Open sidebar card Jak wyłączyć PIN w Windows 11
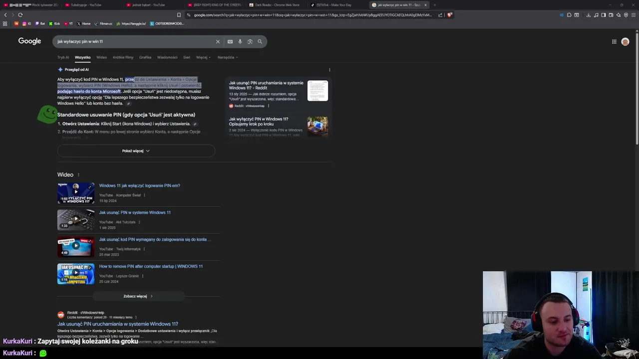This screenshot has width=639, height=359. pos(279,126)
